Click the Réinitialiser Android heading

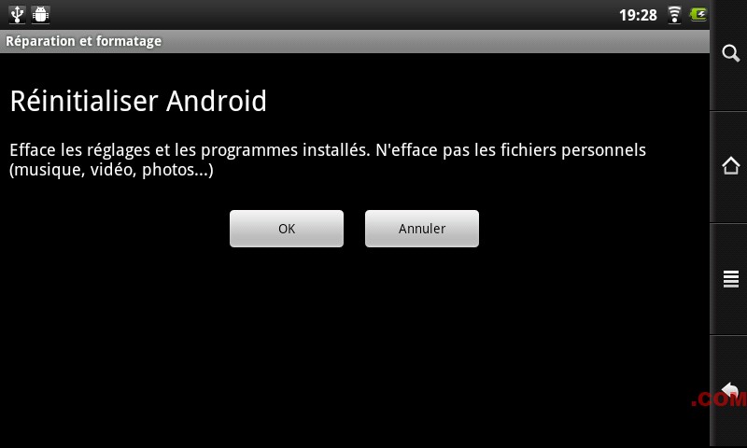[138, 102]
